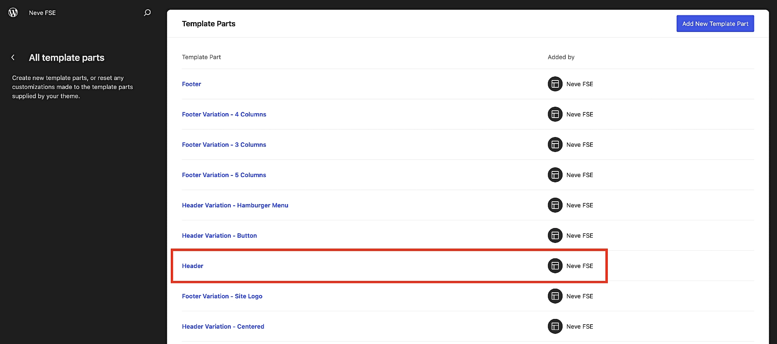
Task: Click the layout icon in Footer Variation - 4 Columns row
Action: [555, 114]
